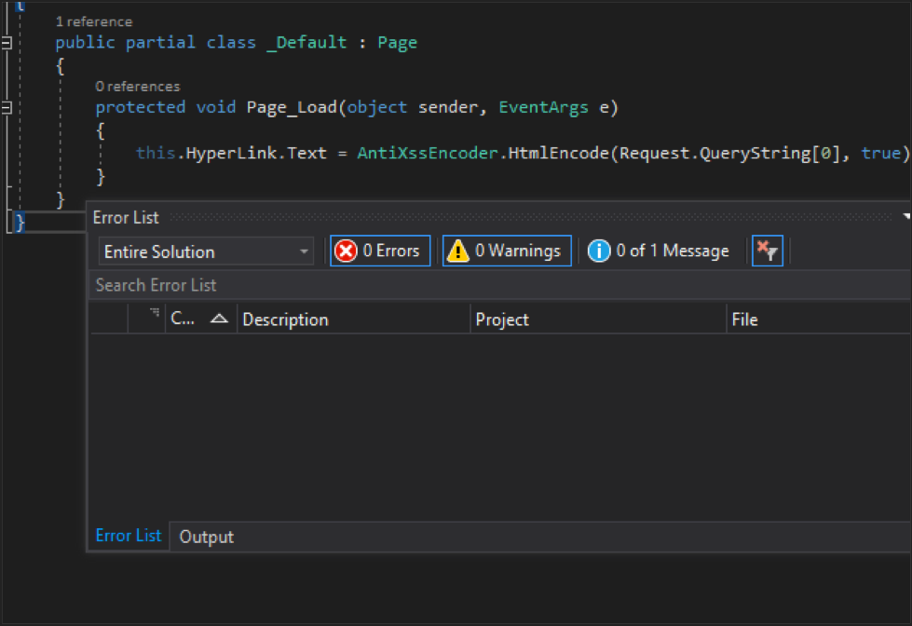This screenshot has height=626, width=912.
Task: Click the 'EventArgs' type in code
Action: point(543,107)
